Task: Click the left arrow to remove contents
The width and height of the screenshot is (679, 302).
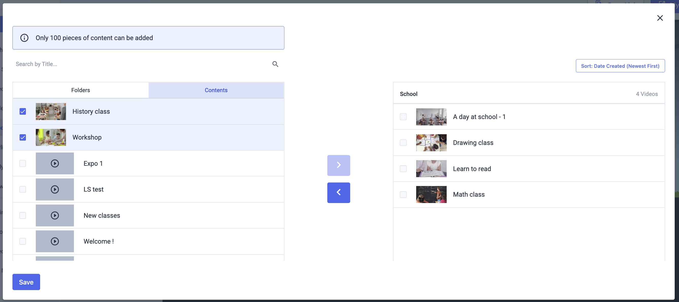Action: [338, 193]
